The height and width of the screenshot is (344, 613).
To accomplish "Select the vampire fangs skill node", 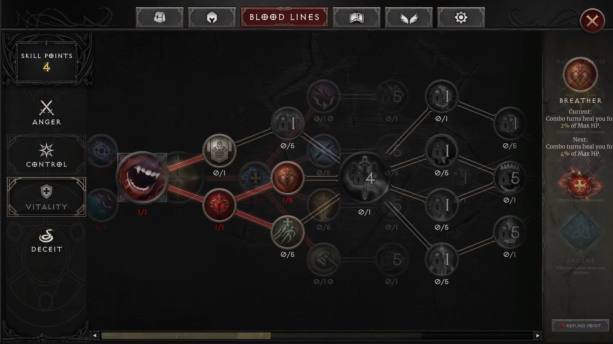I will (142, 178).
